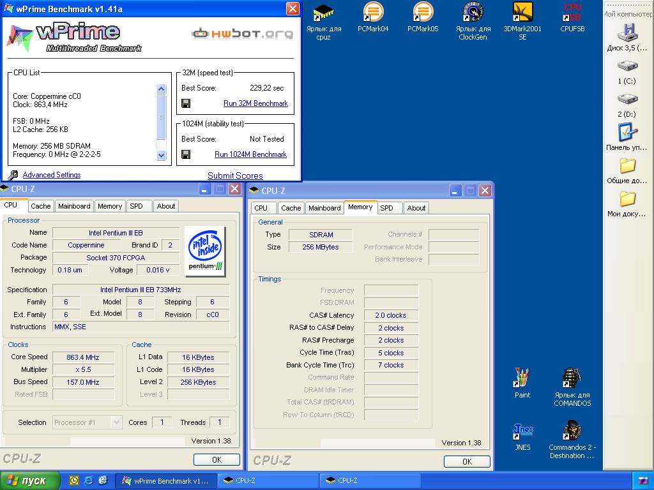Open the ClockGen shortcut icon

473,22
